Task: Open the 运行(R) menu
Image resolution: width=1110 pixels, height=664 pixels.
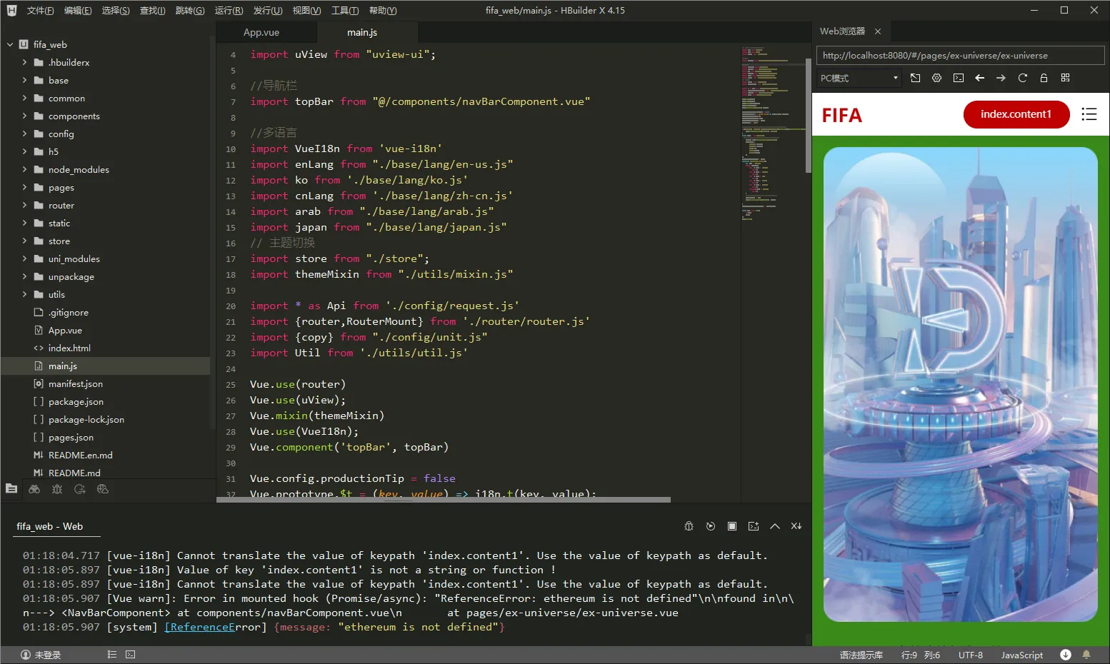Action: tap(229, 11)
